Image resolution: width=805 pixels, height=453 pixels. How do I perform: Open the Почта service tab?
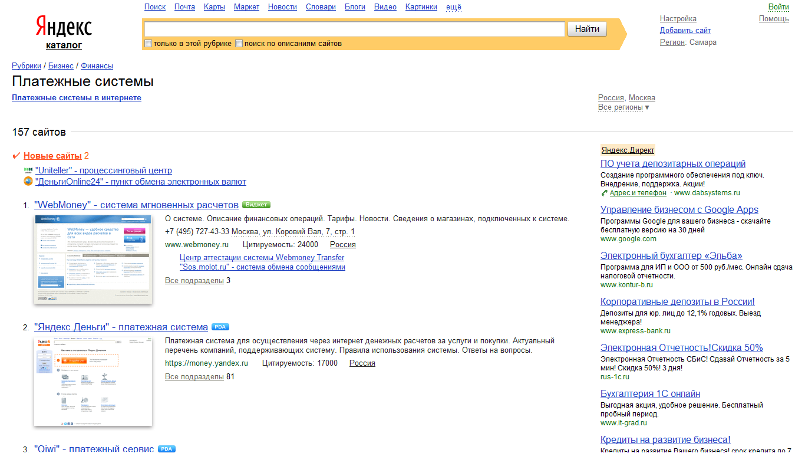[184, 7]
